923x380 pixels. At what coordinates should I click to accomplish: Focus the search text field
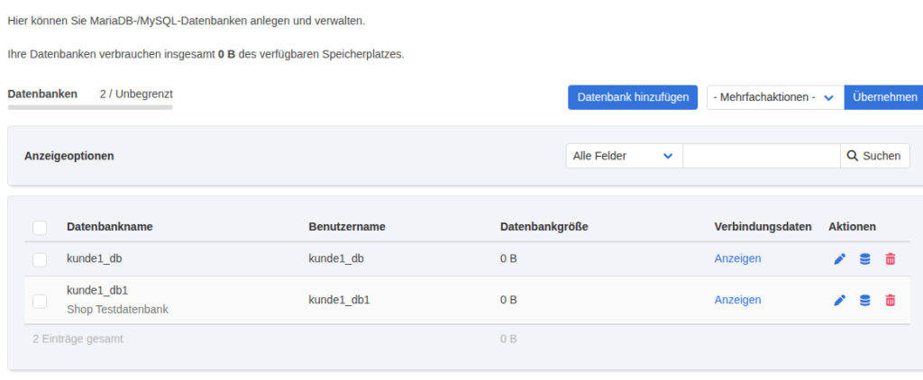tap(761, 156)
